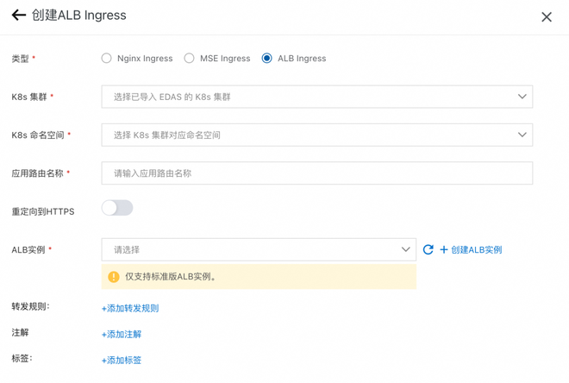Open the ALB实例 请选择 dropdown
Screen dimensions: 569x383
pos(259,249)
